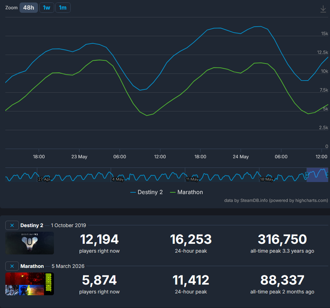This screenshot has height=308, width=330.
Task: Click Destiny 2's 16,253 24-hour peak
Action: [x=191, y=240]
